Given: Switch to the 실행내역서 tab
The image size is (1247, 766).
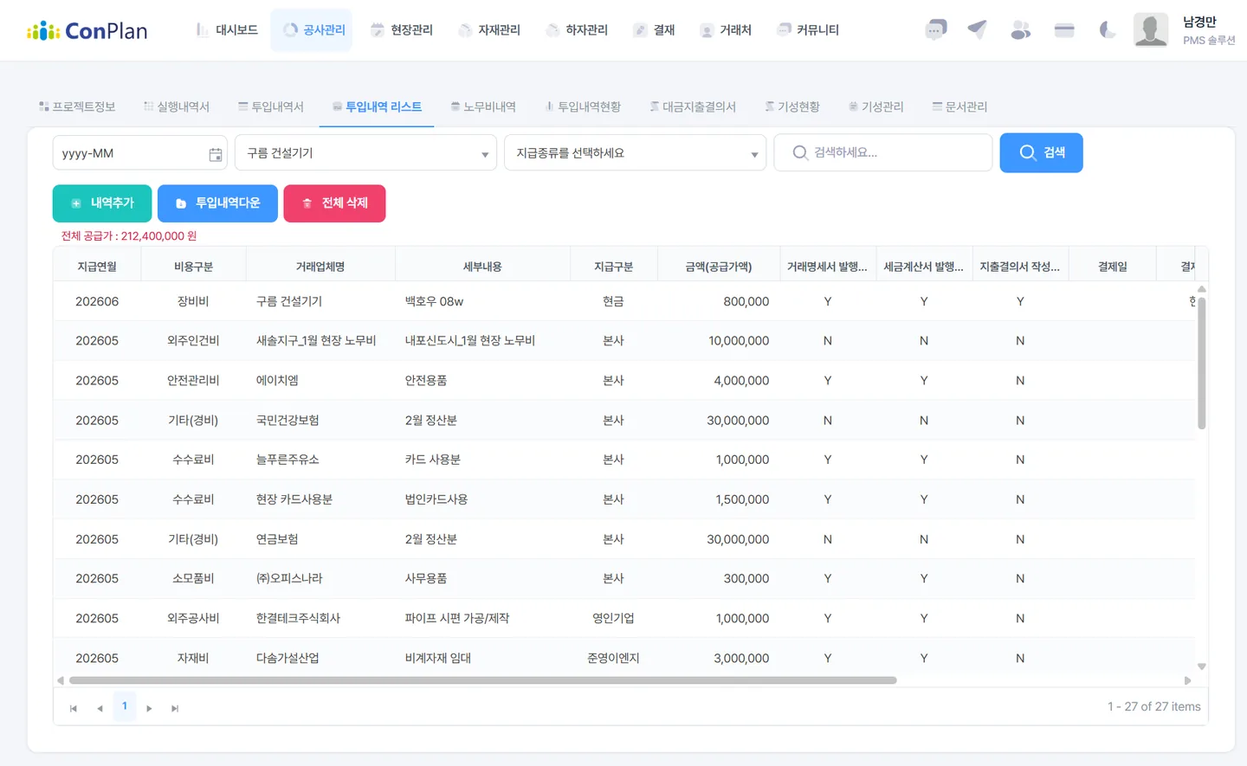Looking at the screenshot, I should (177, 106).
